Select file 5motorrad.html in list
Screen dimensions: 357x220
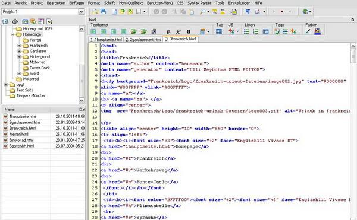tap(21, 140)
